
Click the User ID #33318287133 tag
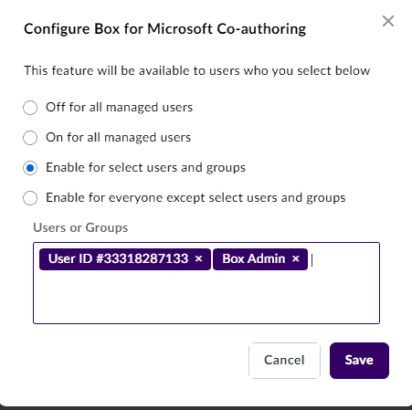pyautogui.click(x=118, y=258)
